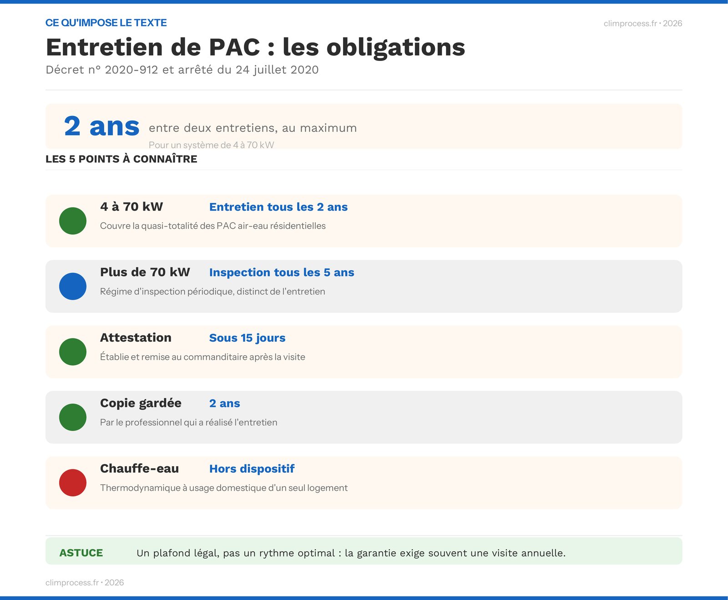Image resolution: width=728 pixels, height=600 pixels.
Task: Click the green dot beside 'Copie gardée'
Action: (73, 418)
